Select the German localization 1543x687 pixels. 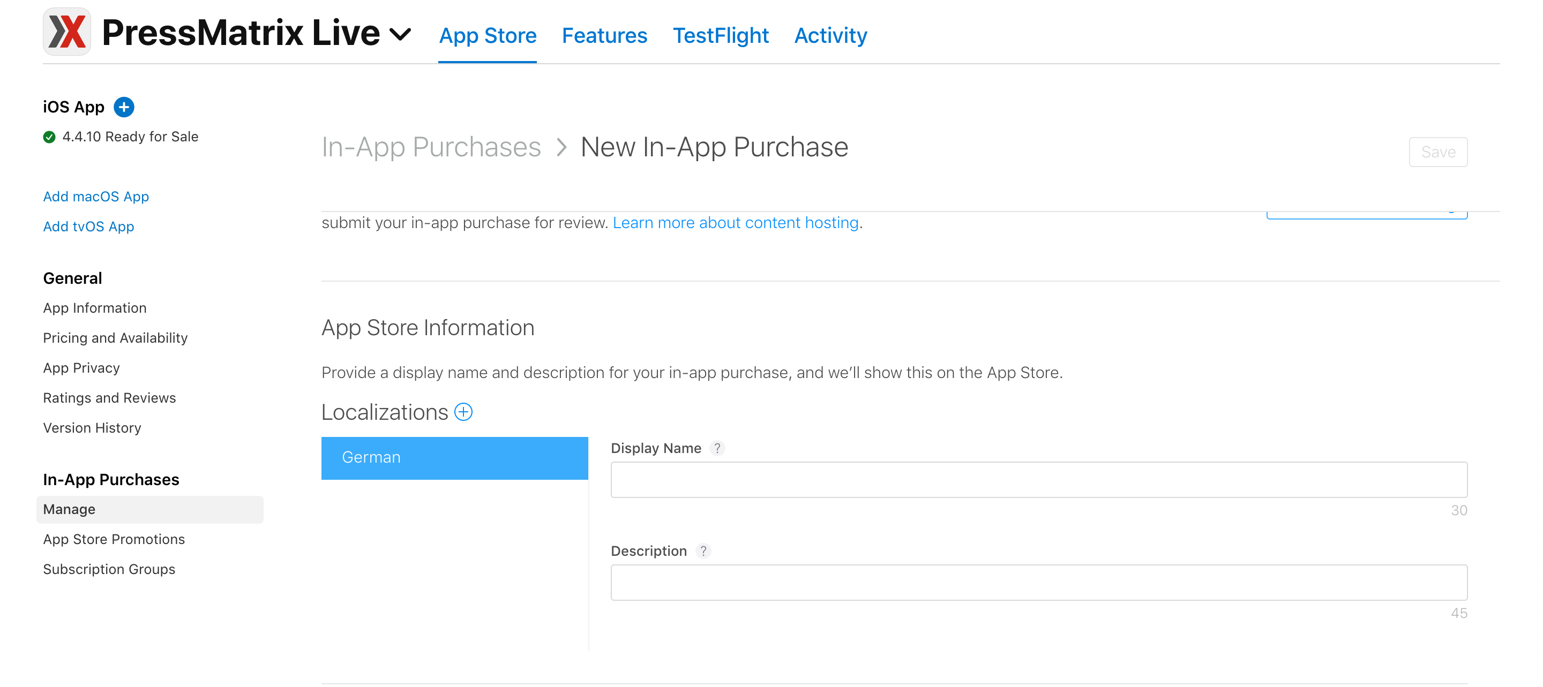click(455, 458)
